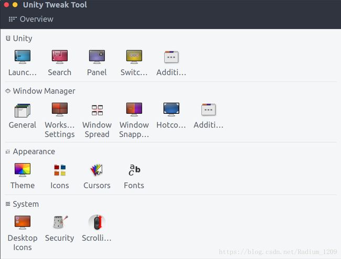Image resolution: width=341 pixels, height=259 pixels.
Task: Open Workspace Settings icon
Action: coord(60,109)
